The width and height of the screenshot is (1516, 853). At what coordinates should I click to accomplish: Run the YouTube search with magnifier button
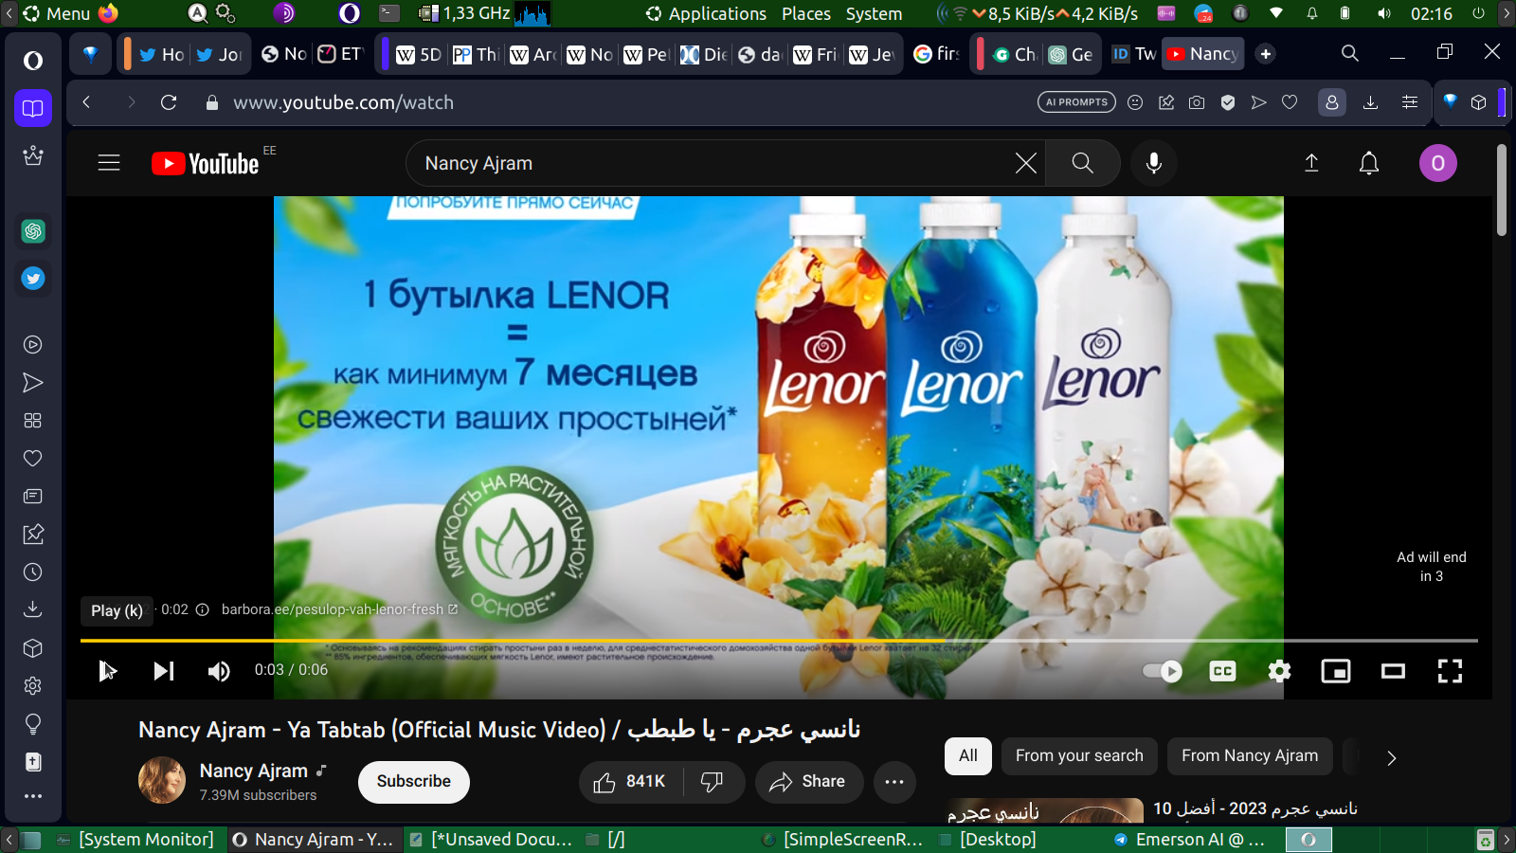tap(1082, 163)
